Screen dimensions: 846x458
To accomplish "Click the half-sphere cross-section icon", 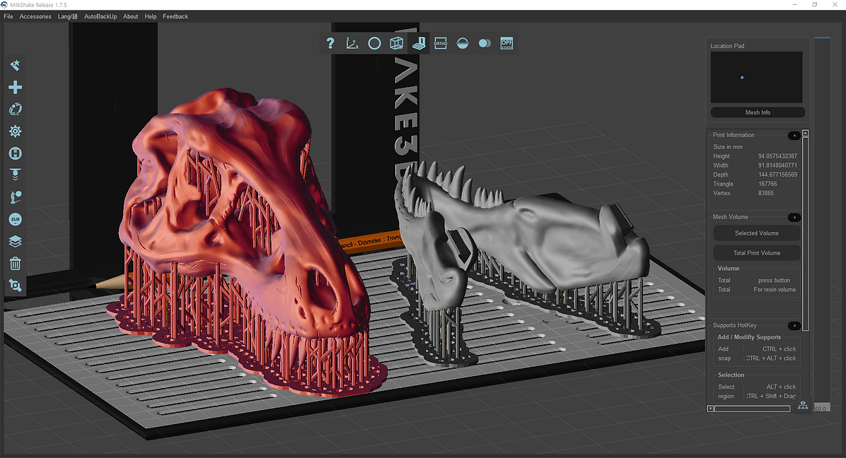I will 463,43.
